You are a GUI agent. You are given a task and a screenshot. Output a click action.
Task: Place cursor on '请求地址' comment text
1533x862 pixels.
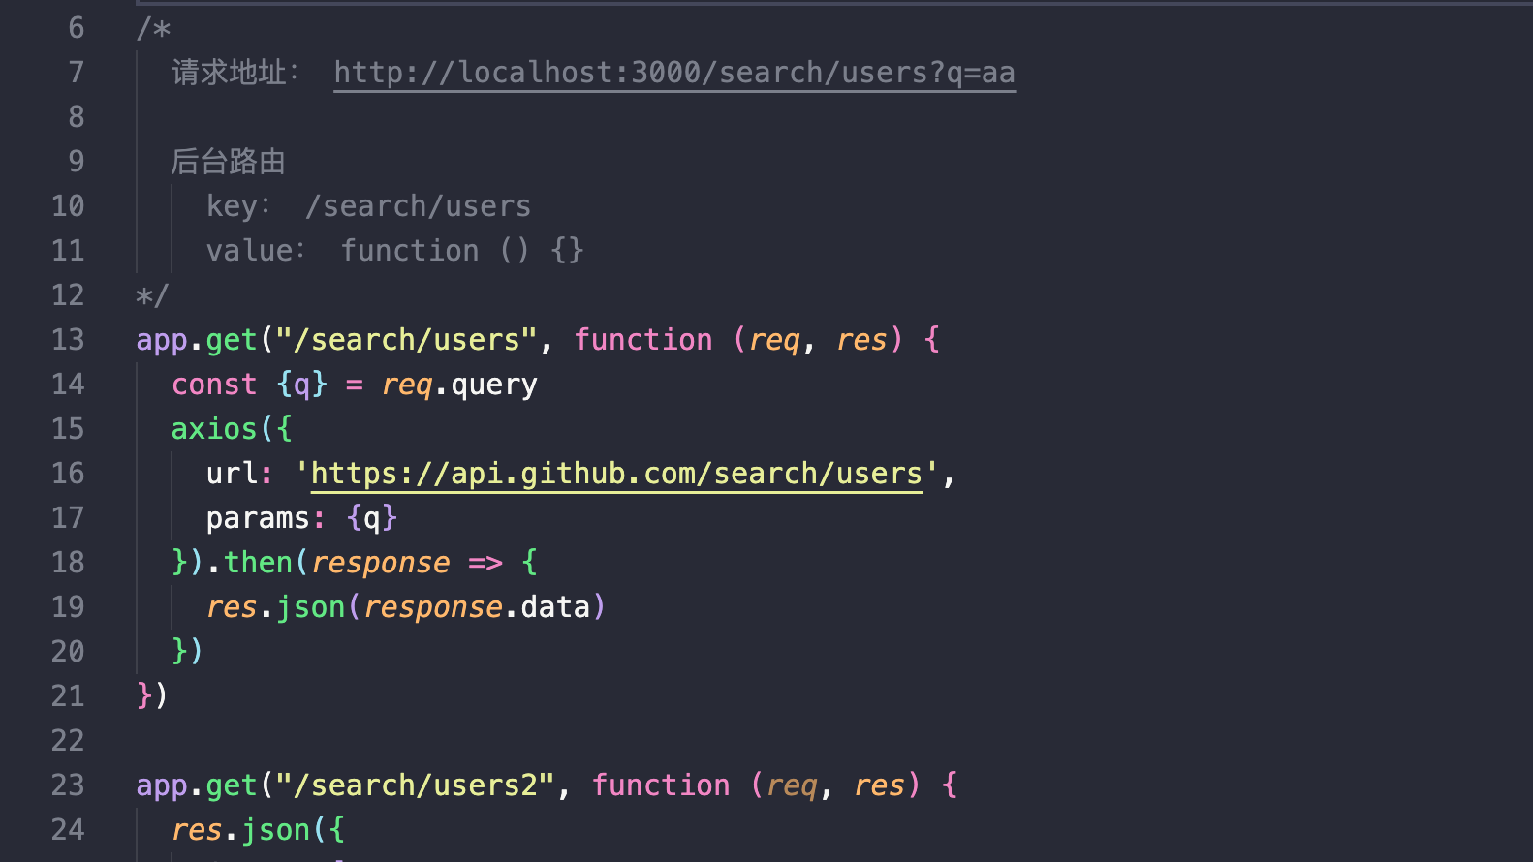(230, 73)
